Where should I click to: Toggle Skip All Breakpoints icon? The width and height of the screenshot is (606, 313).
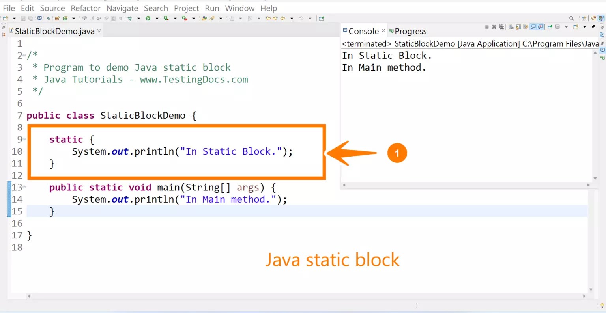(x=49, y=18)
